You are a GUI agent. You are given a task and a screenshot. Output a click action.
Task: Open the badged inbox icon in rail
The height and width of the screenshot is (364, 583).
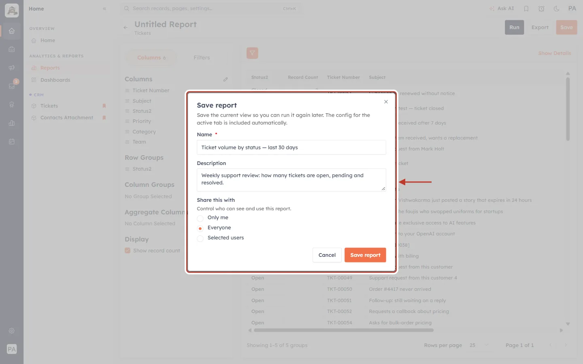(x=12, y=86)
